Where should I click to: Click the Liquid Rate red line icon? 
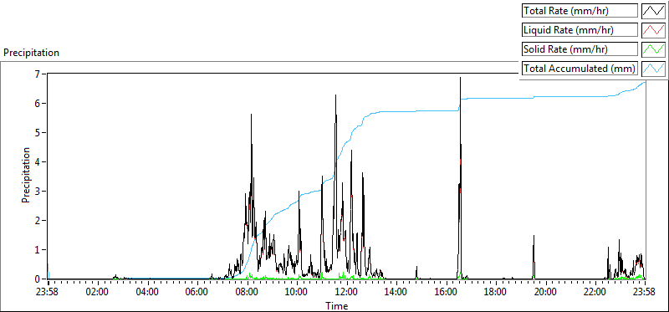[654, 30]
